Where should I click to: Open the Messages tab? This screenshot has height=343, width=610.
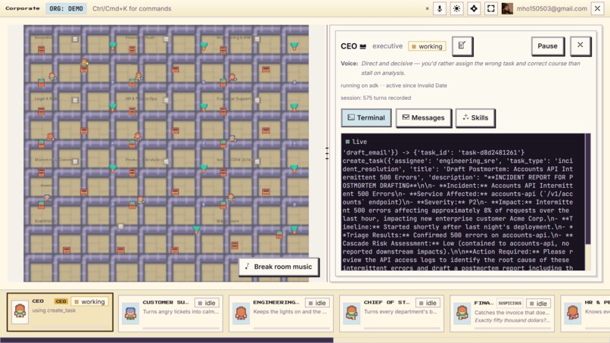pyautogui.click(x=423, y=117)
